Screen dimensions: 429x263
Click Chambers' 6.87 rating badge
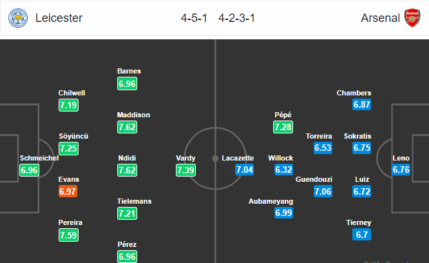[x=362, y=104]
